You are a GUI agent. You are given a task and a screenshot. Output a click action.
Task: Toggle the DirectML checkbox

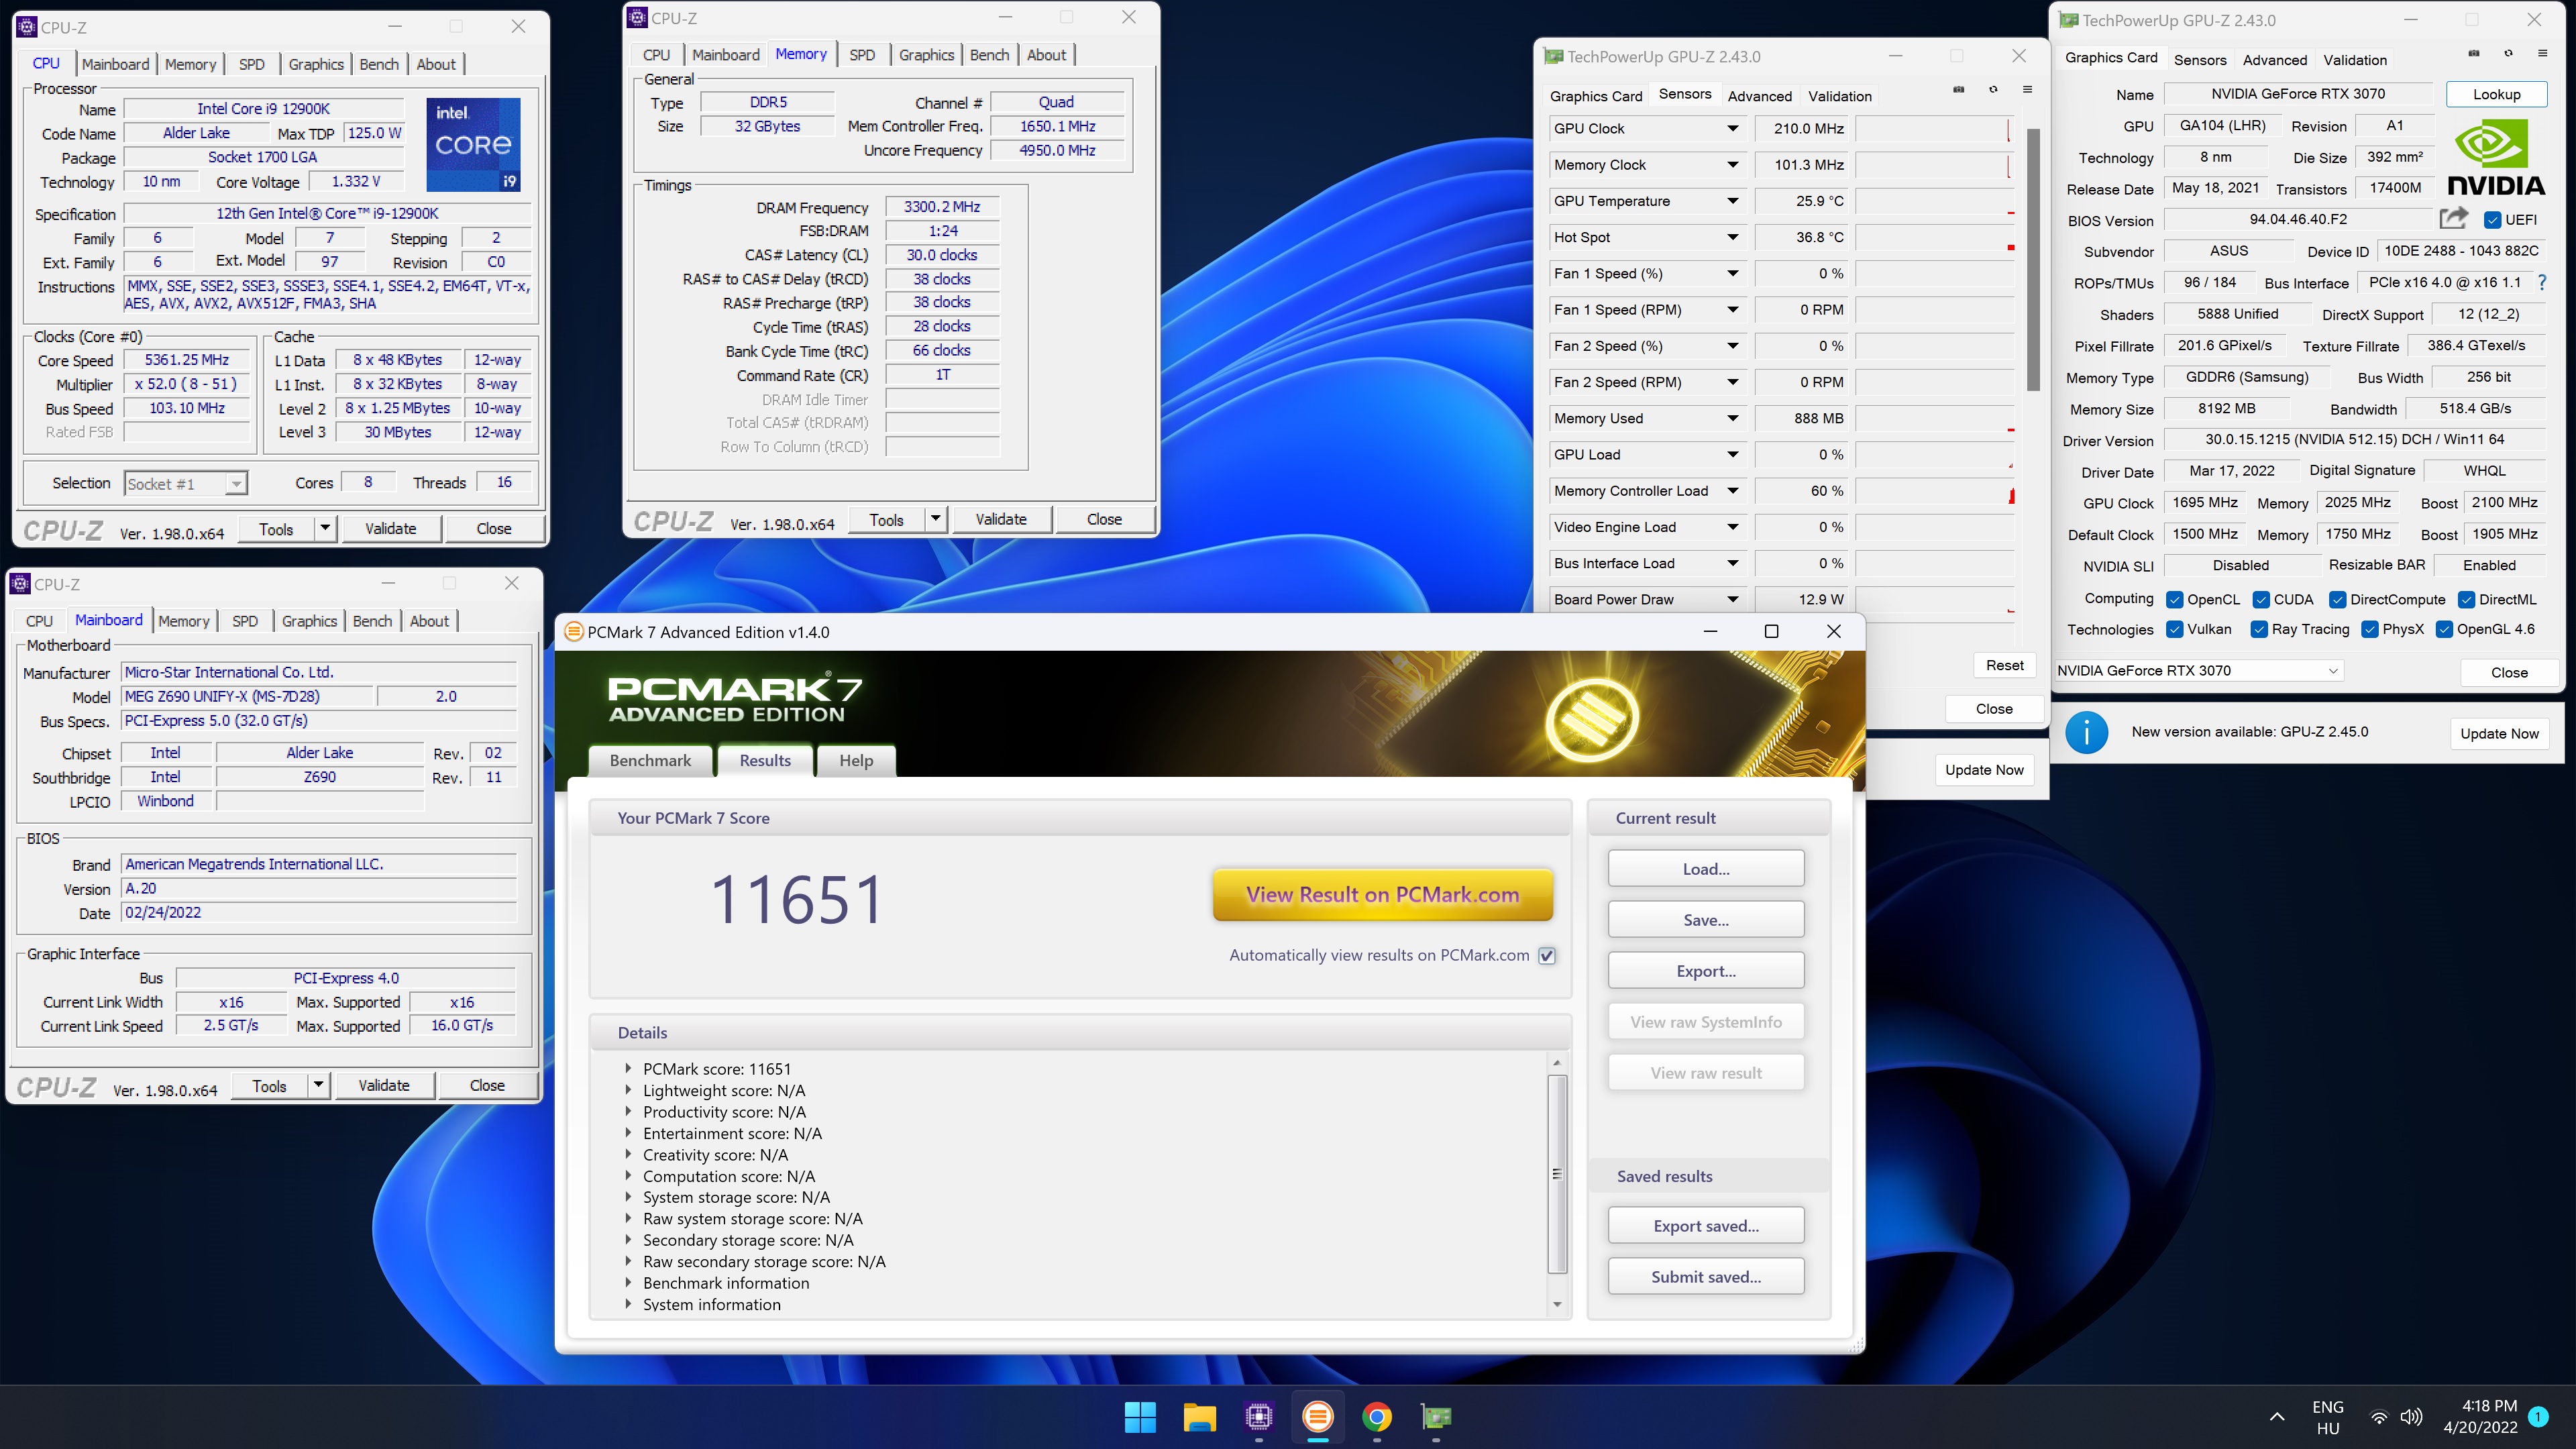pyautogui.click(x=2466, y=600)
